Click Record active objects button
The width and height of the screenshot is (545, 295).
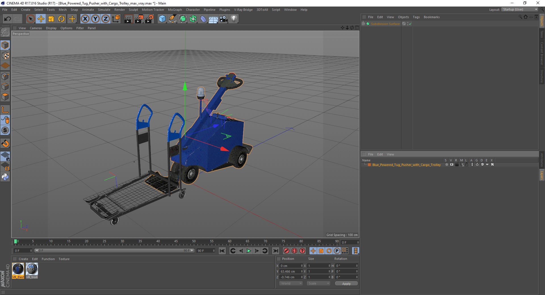click(x=286, y=251)
